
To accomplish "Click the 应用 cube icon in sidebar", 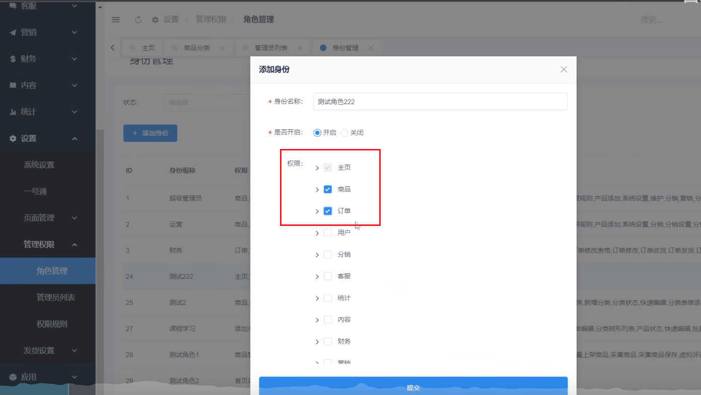I will pos(13,377).
